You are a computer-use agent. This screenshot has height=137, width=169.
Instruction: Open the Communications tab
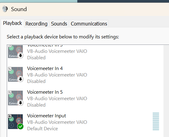(x=89, y=24)
